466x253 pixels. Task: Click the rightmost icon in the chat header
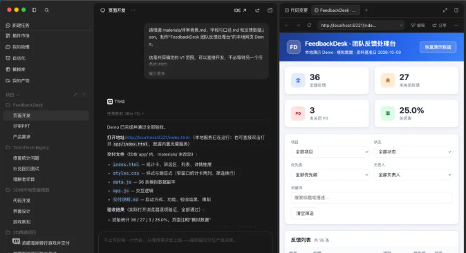point(270,10)
